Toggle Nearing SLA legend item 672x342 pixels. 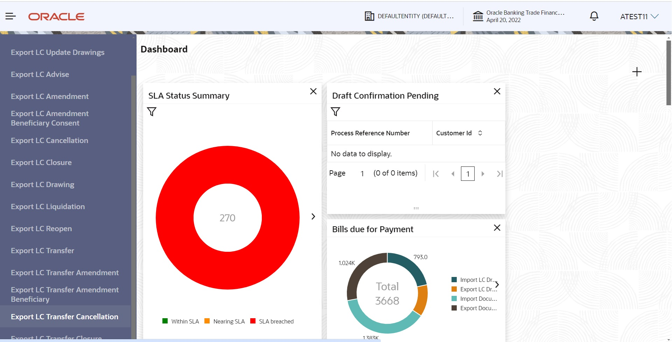224,321
